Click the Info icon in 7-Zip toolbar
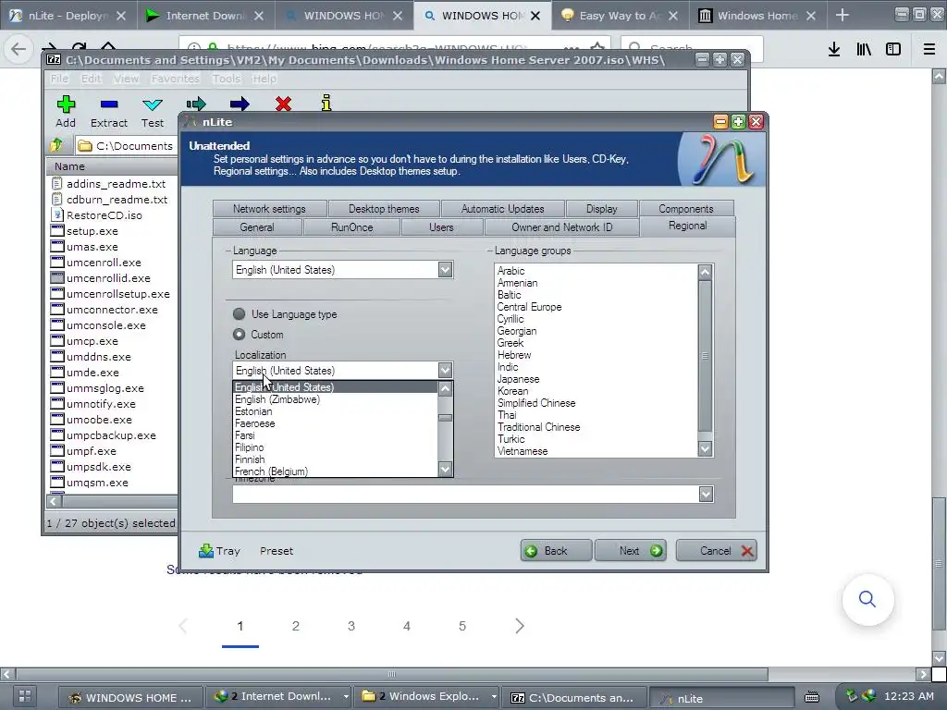The image size is (947, 710). coord(326,104)
